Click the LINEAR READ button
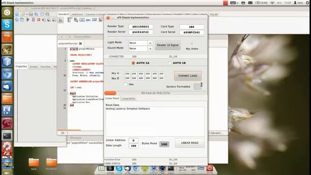Screen dimensions: 311x175 pos(190,143)
